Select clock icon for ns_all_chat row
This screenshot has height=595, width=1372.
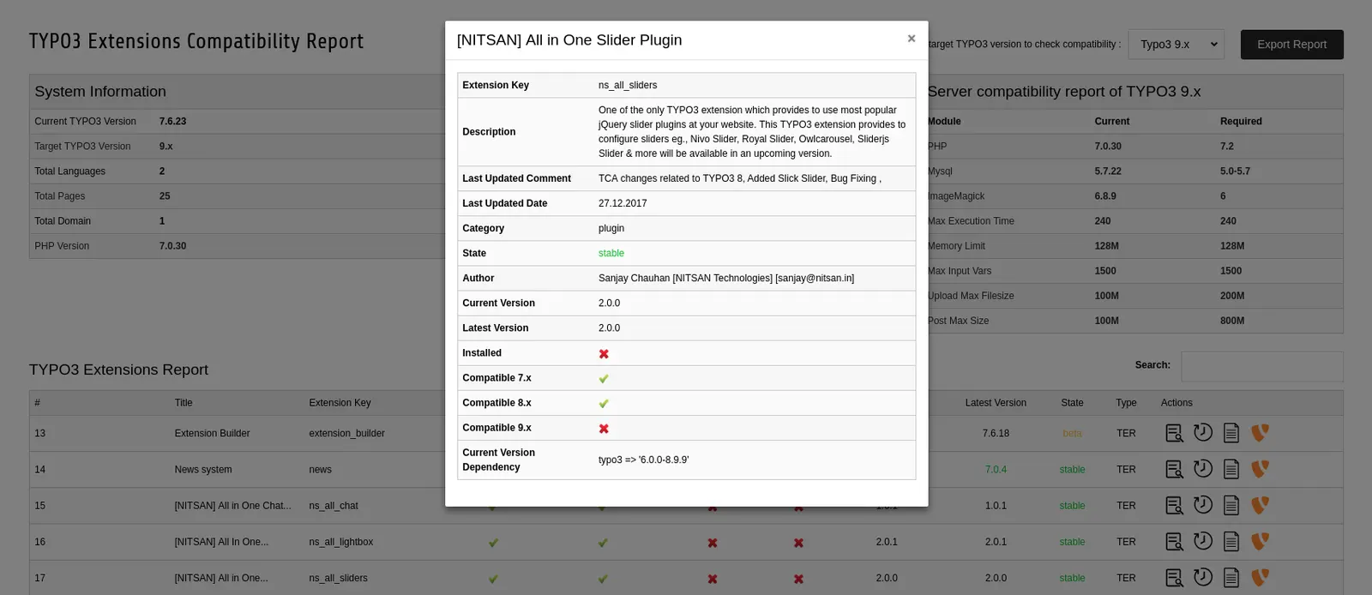click(x=1203, y=505)
